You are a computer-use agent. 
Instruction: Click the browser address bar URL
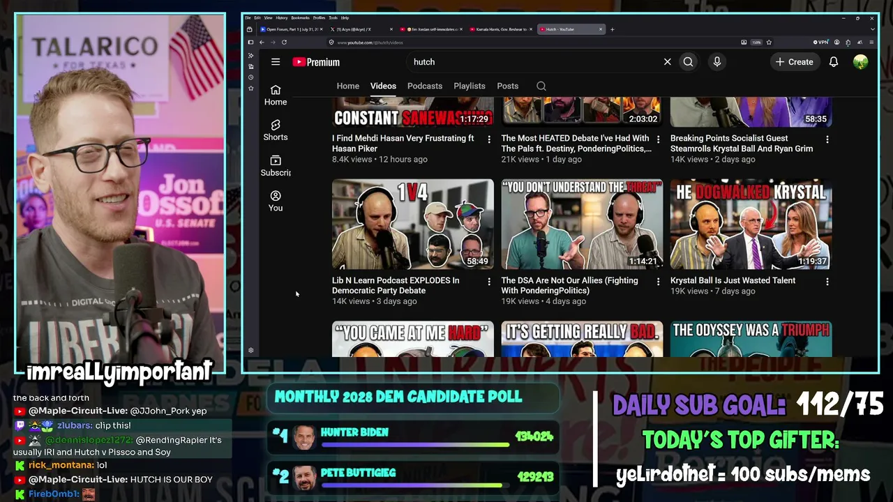370,43
